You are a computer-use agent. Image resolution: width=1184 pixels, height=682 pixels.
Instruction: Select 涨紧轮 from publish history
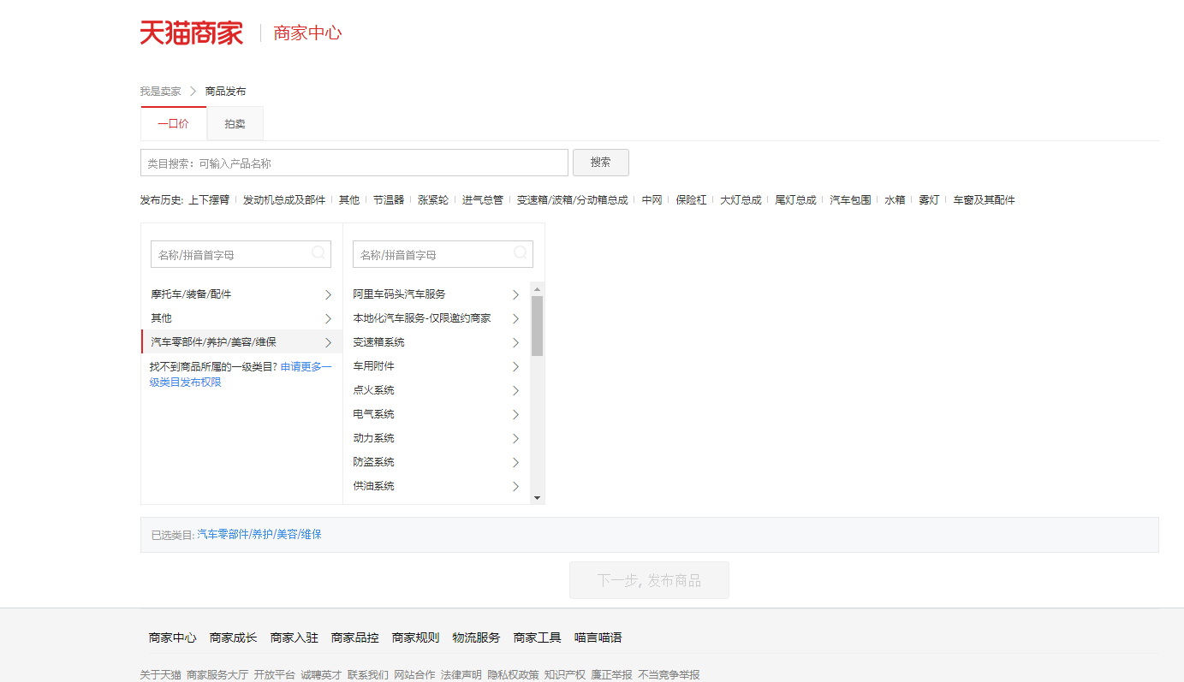[x=433, y=199]
